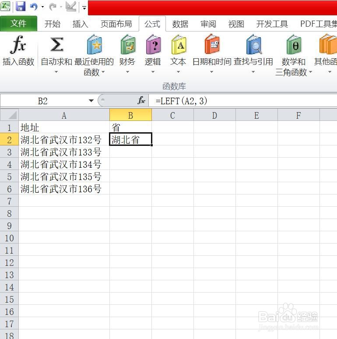The image size is (337, 339).
Task: Click cell B1 containing 省
Action: pos(130,127)
